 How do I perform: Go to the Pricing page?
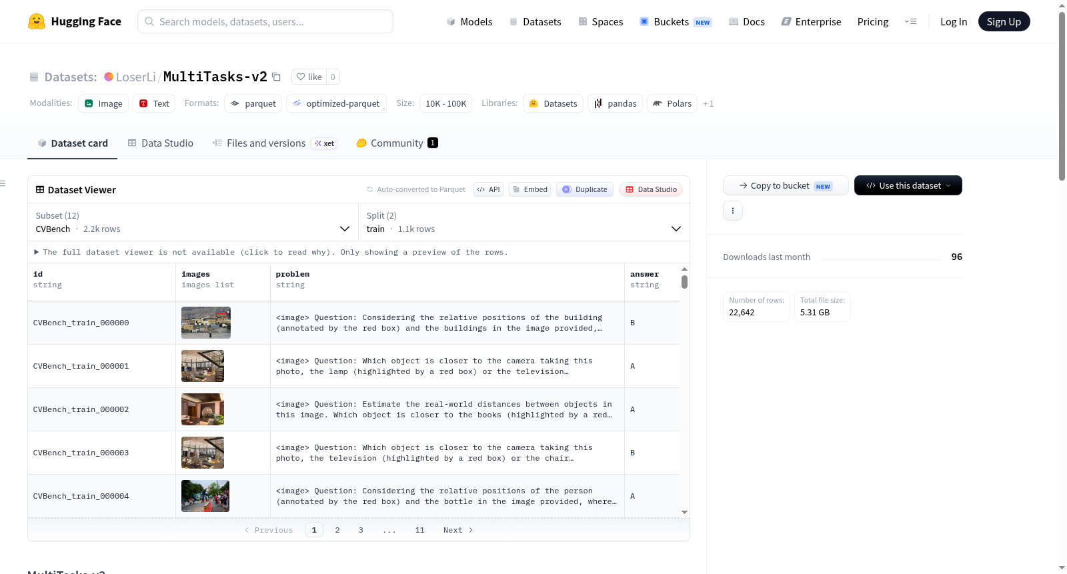pos(873,21)
